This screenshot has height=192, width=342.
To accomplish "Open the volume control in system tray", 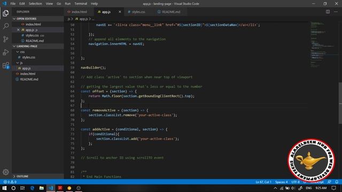I will point(293,188).
